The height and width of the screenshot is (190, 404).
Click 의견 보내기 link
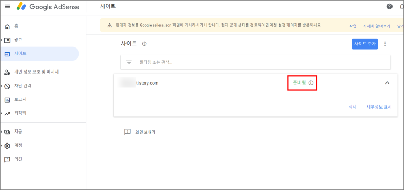click(145, 133)
